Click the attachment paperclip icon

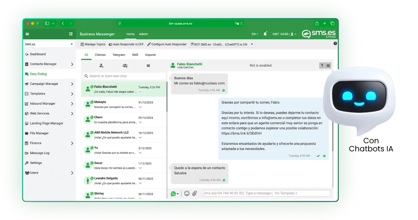pos(195,193)
